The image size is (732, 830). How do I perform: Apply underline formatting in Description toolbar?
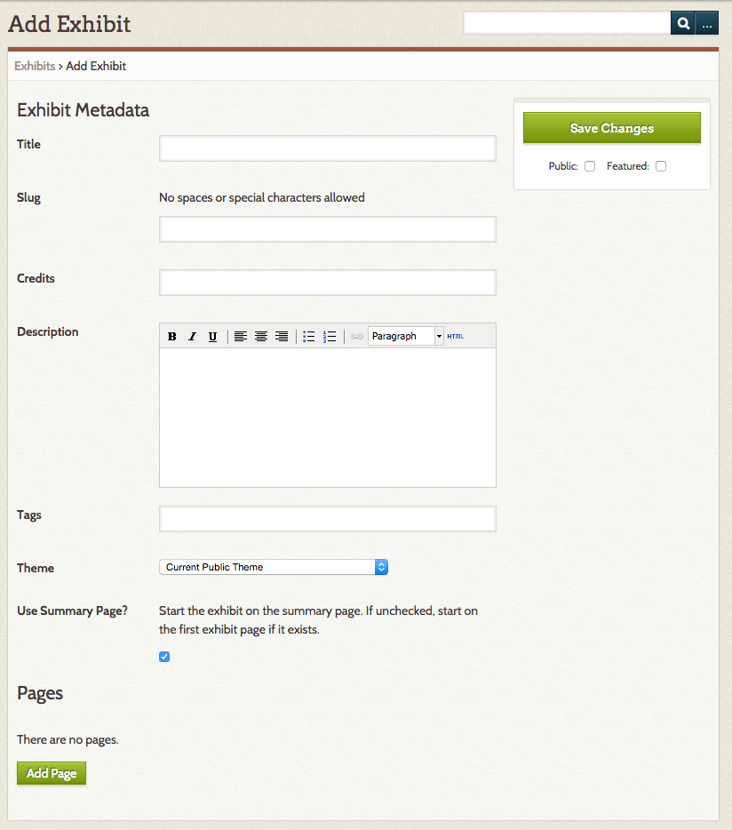click(x=212, y=337)
